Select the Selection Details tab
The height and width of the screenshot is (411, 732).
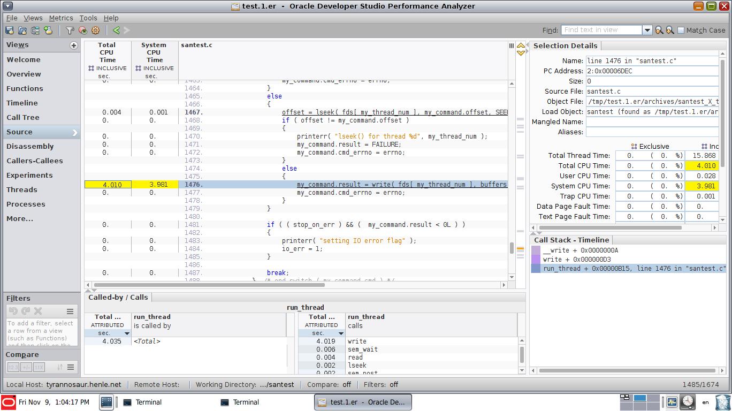[565, 46]
